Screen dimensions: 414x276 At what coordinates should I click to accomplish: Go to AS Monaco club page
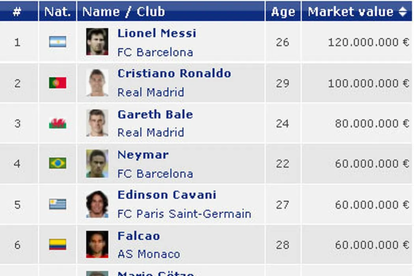tap(149, 254)
